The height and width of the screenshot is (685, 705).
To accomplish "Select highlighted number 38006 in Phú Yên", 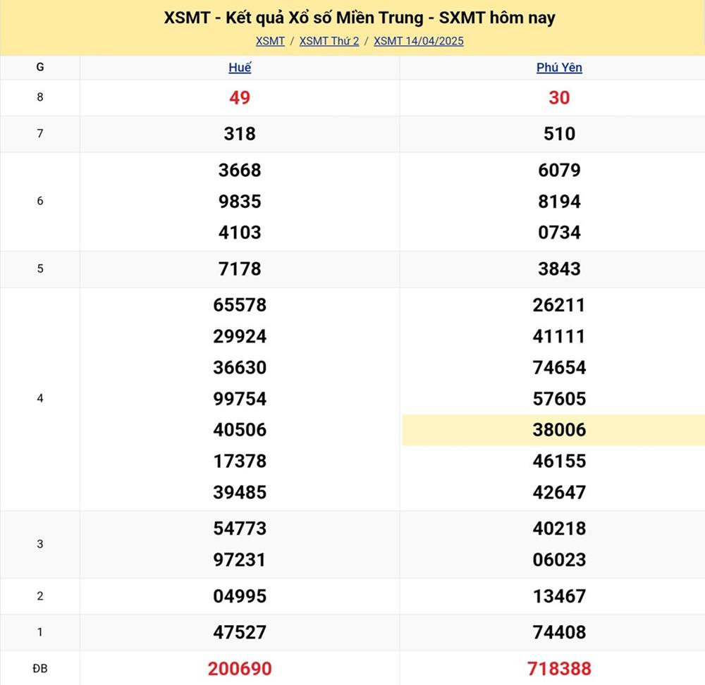I will [559, 430].
